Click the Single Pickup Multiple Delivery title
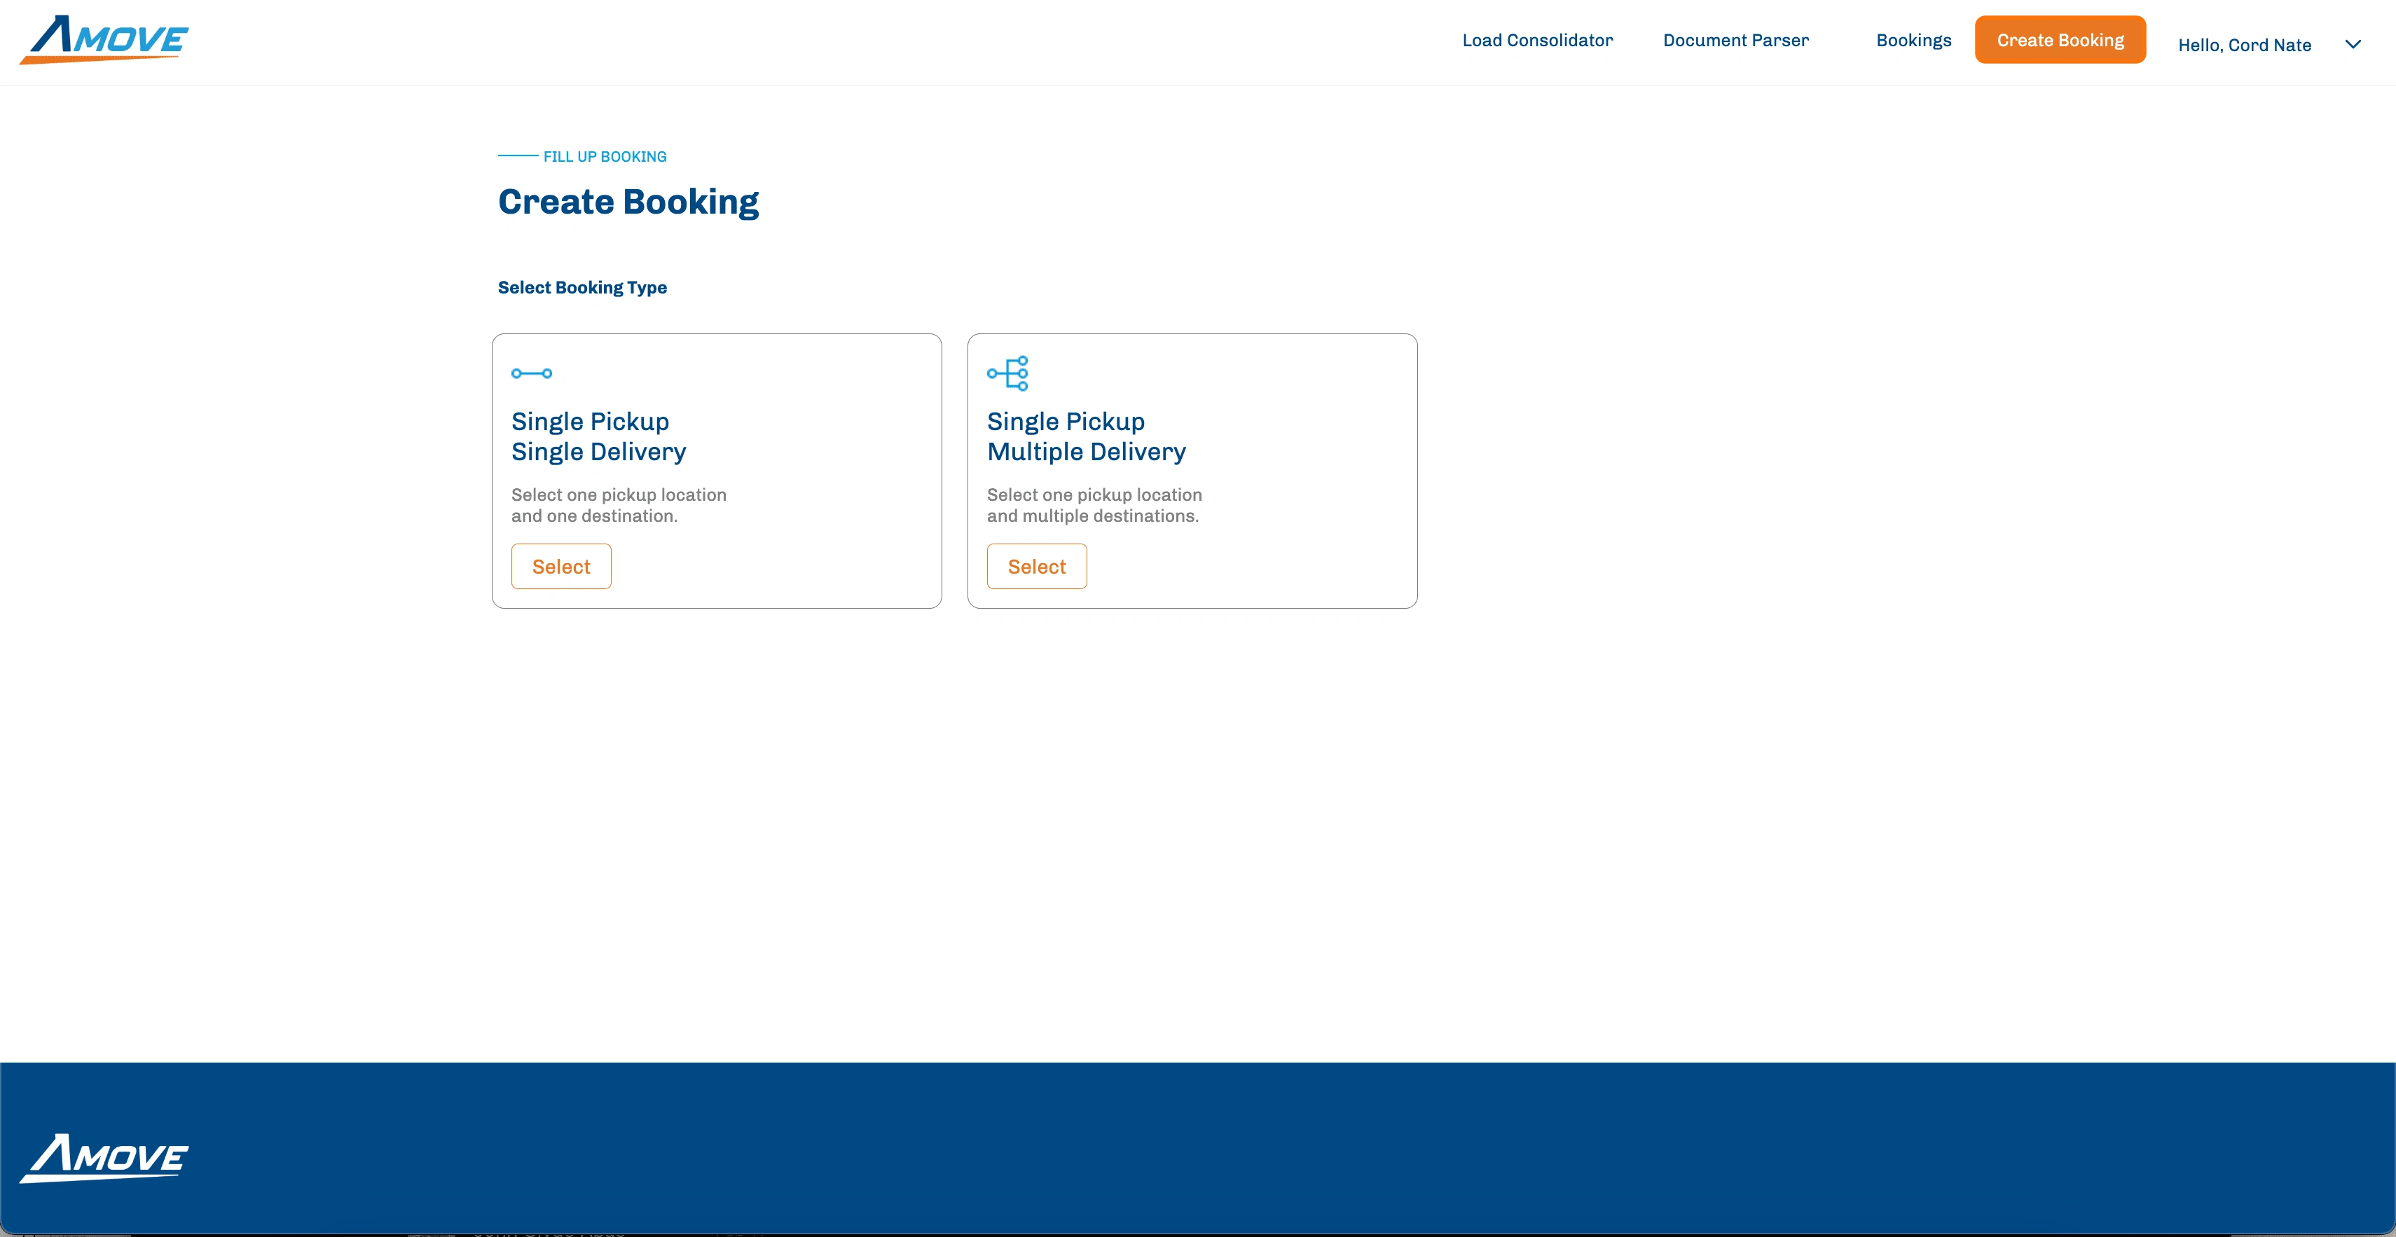The image size is (2396, 1237). click(1085, 436)
